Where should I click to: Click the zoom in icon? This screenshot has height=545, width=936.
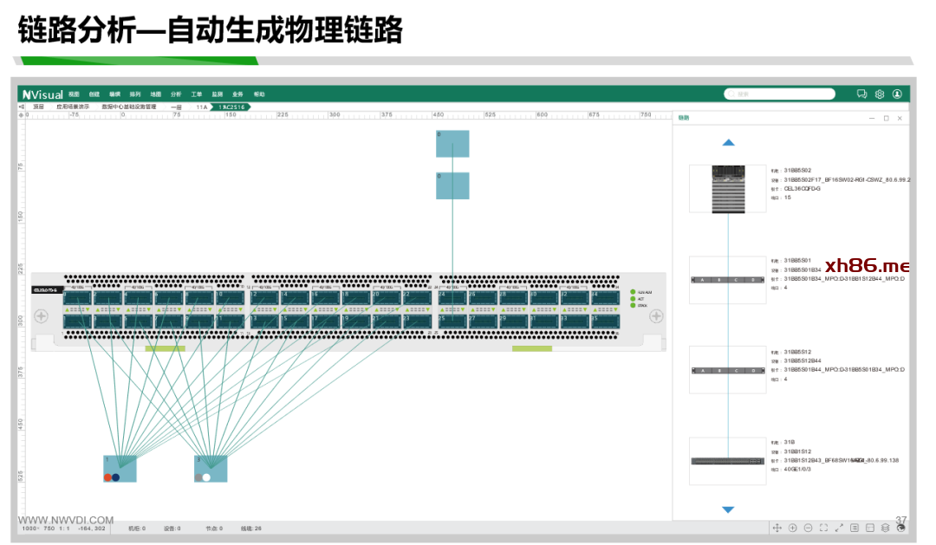[793, 528]
